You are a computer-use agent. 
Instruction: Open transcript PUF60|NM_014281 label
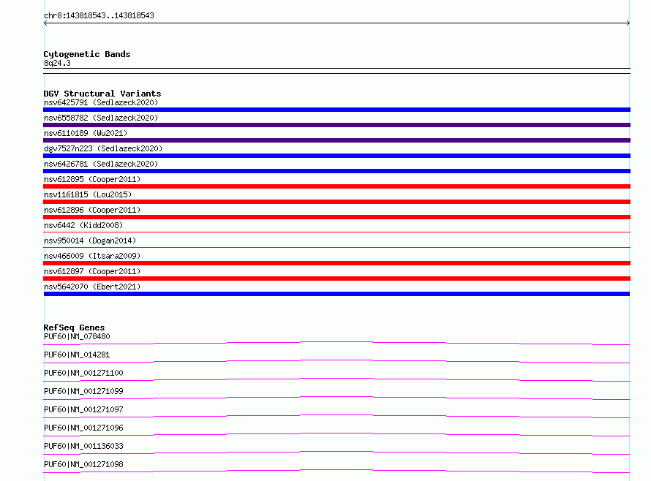(77, 355)
